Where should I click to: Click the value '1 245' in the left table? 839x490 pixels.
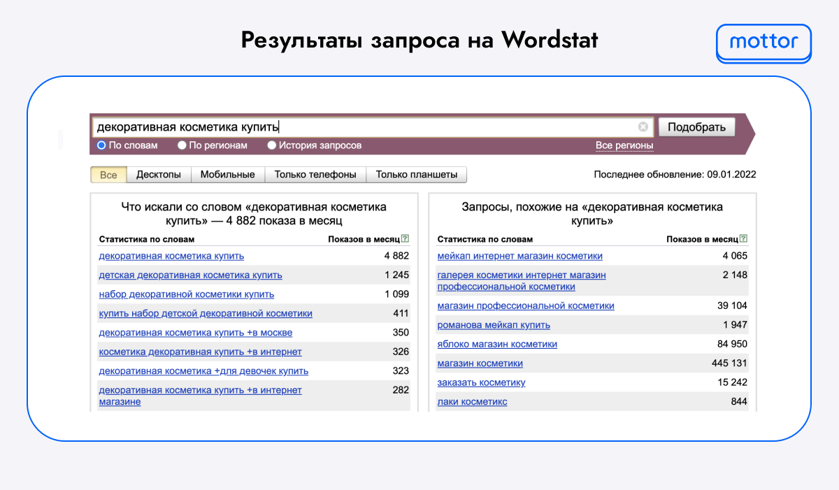tap(396, 275)
